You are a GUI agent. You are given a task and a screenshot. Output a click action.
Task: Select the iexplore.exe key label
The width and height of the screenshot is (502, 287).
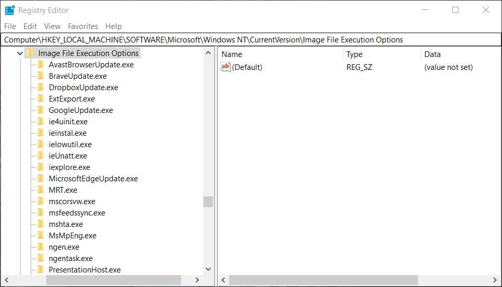tap(69, 167)
